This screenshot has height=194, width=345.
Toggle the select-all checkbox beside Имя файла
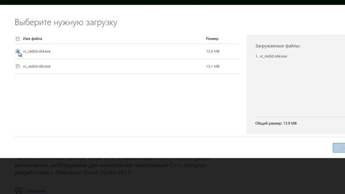[x=18, y=39]
